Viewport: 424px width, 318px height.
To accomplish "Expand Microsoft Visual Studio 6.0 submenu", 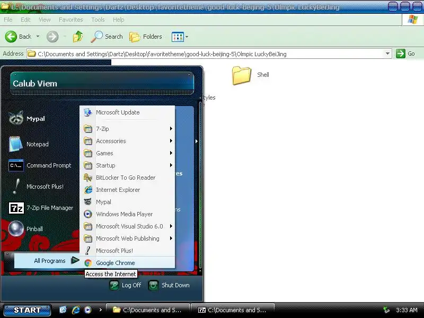I will click(x=127, y=226).
